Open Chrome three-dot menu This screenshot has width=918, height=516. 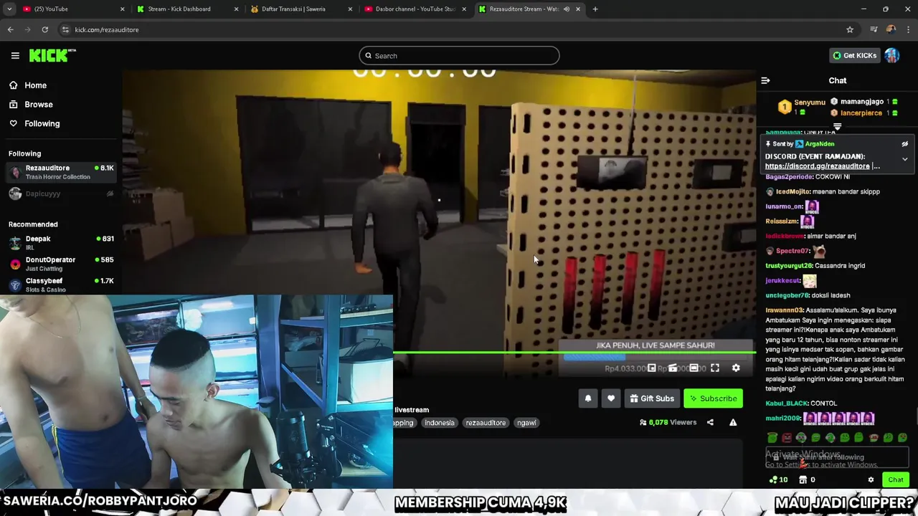tap(908, 29)
